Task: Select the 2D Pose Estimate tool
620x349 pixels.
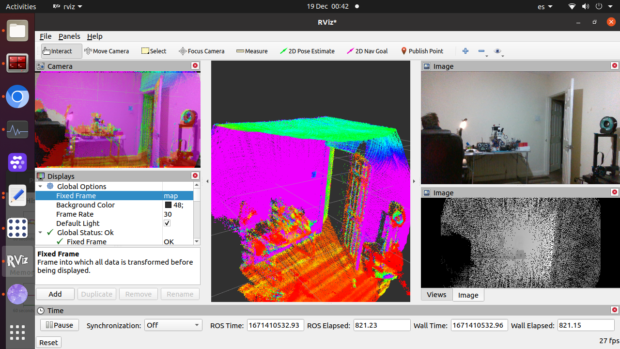Action: coord(307,51)
